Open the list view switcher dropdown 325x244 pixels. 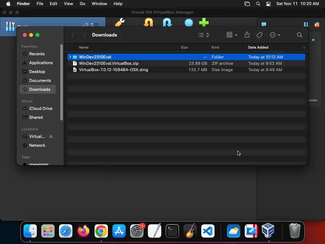[203, 35]
